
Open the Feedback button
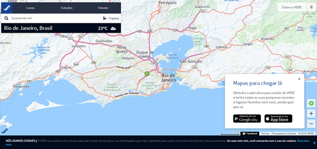click(x=250, y=134)
